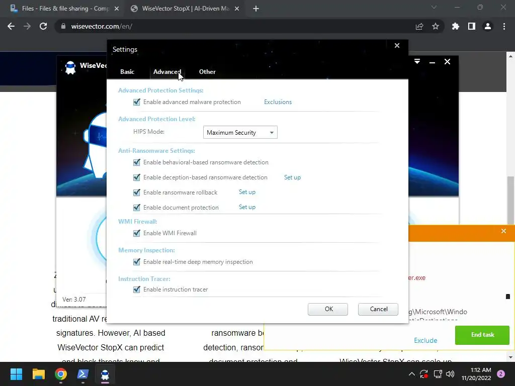The image size is (515, 386).
Task: Toggle real-time deep memory inspection
Action: 137,261
